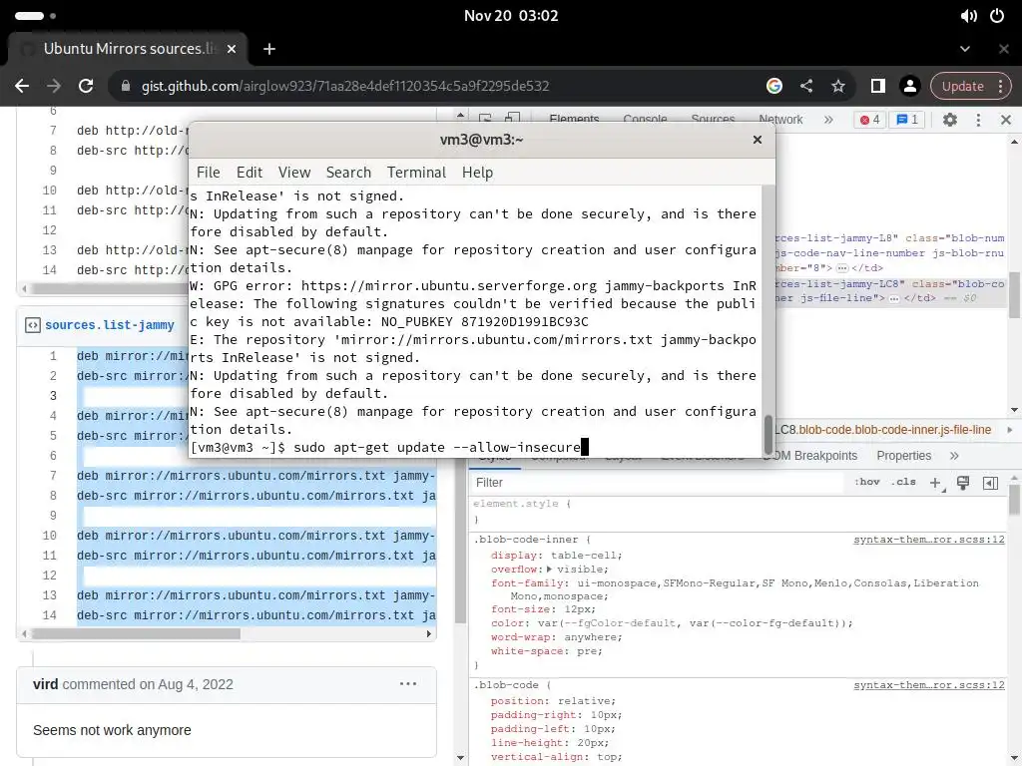The image size is (1022, 766).
Task: Click the terminal vertical scrollbar thumb
Action: pos(768,435)
